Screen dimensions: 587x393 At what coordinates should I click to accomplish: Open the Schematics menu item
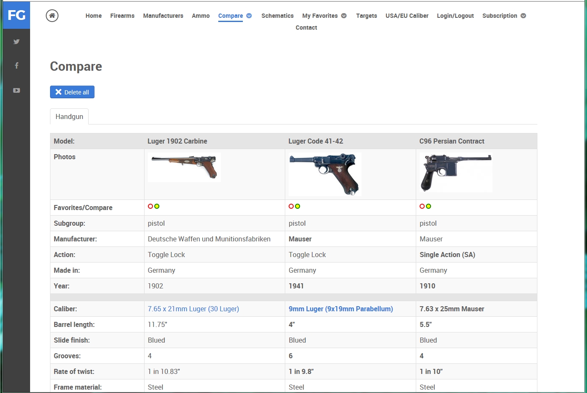point(277,16)
